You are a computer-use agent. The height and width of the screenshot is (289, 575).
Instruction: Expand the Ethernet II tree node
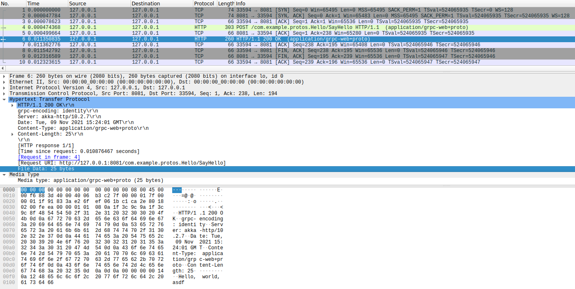coord(4,82)
